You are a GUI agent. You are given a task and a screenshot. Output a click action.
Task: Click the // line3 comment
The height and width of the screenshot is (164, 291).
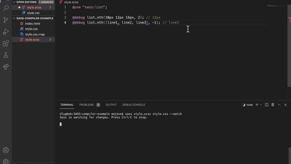coord(171,23)
